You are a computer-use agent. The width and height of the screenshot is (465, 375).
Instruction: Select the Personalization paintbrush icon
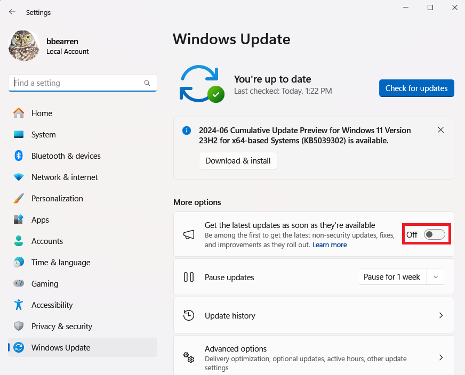pos(19,198)
